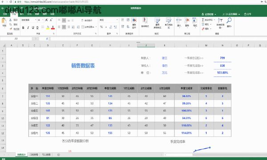
Task: Open the permission settings button
Action: [209, 14]
